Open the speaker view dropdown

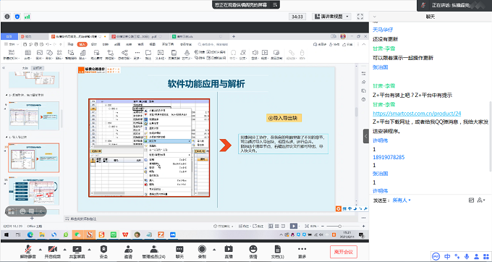pyautogui.click(x=332, y=17)
